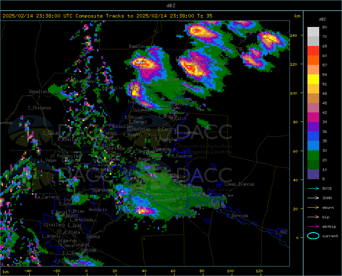Click the C_Guido place label
The width and height of the screenshot is (342, 276).
click(51, 133)
